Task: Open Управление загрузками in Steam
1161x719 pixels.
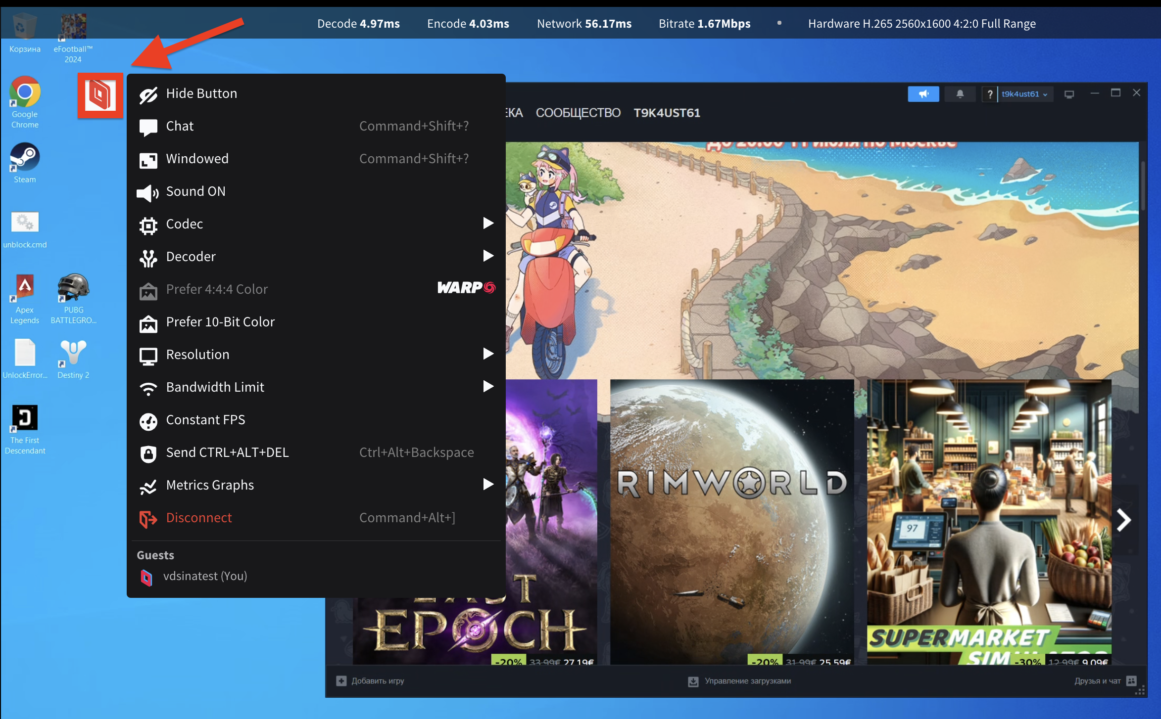Action: point(739,681)
